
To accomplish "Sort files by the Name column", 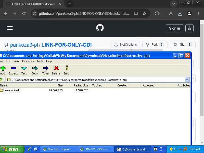I will pyautogui.click(x=19, y=85).
